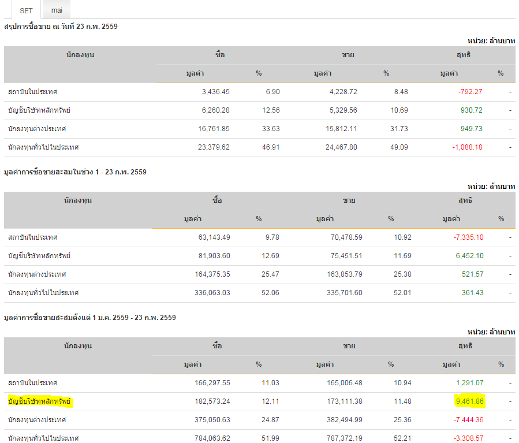This screenshot has height=443, width=519.
Task: Click the red net value -792.27
Action: (x=469, y=92)
